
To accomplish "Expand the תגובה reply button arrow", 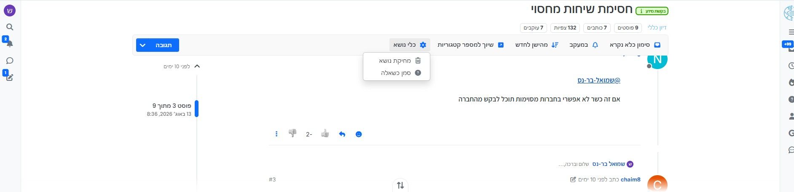I will (x=143, y=45).
